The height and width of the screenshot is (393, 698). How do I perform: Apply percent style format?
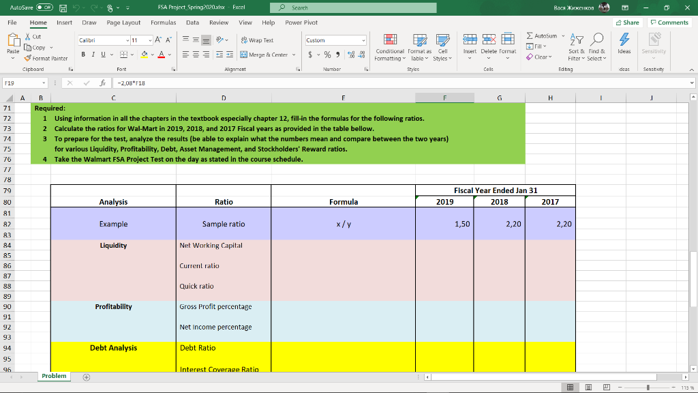pos(327,55)
